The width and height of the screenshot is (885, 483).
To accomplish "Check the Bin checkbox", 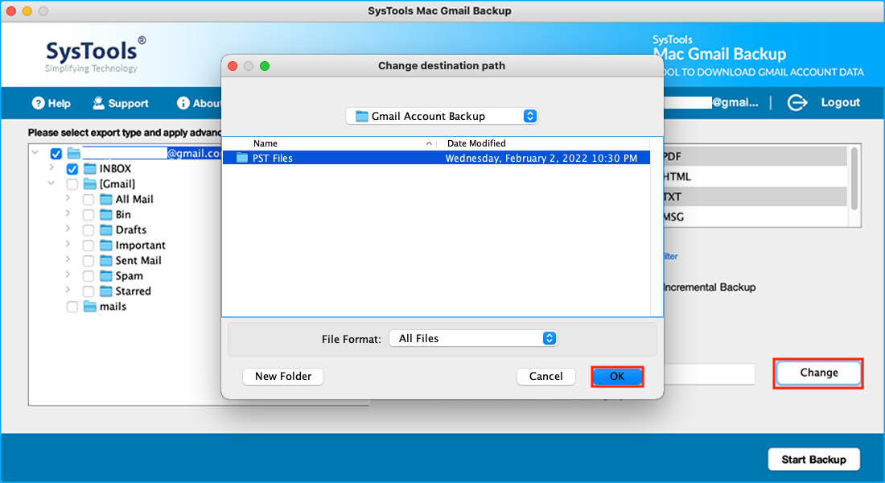I will click(x=88, y=215).
